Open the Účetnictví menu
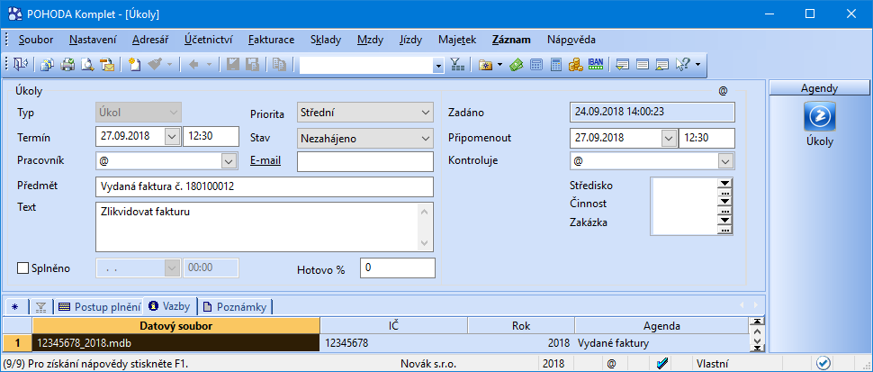The width and height of the screenshot is (873, 372). coord(208,41)
